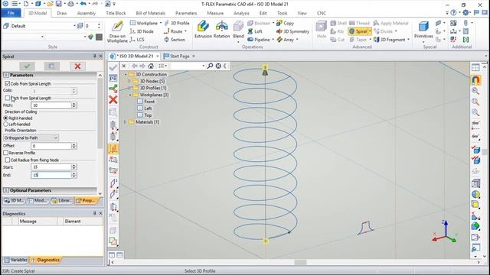490x275 pixels.
Task: Toggle the snapping magnet icon
Action: (475, 80)
